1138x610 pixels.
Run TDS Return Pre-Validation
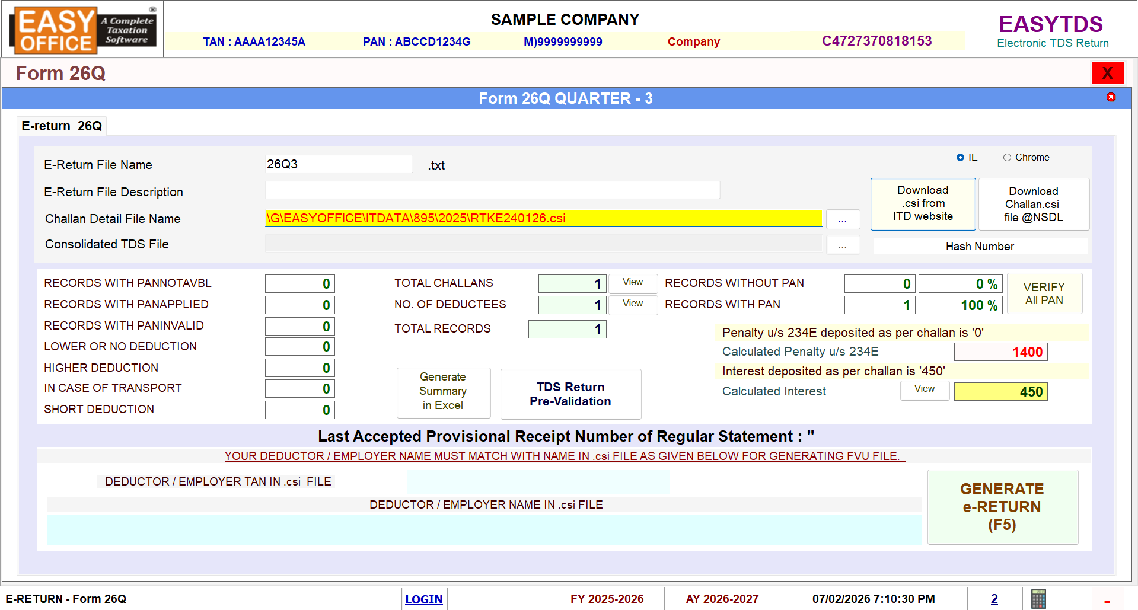click(570, 394)
